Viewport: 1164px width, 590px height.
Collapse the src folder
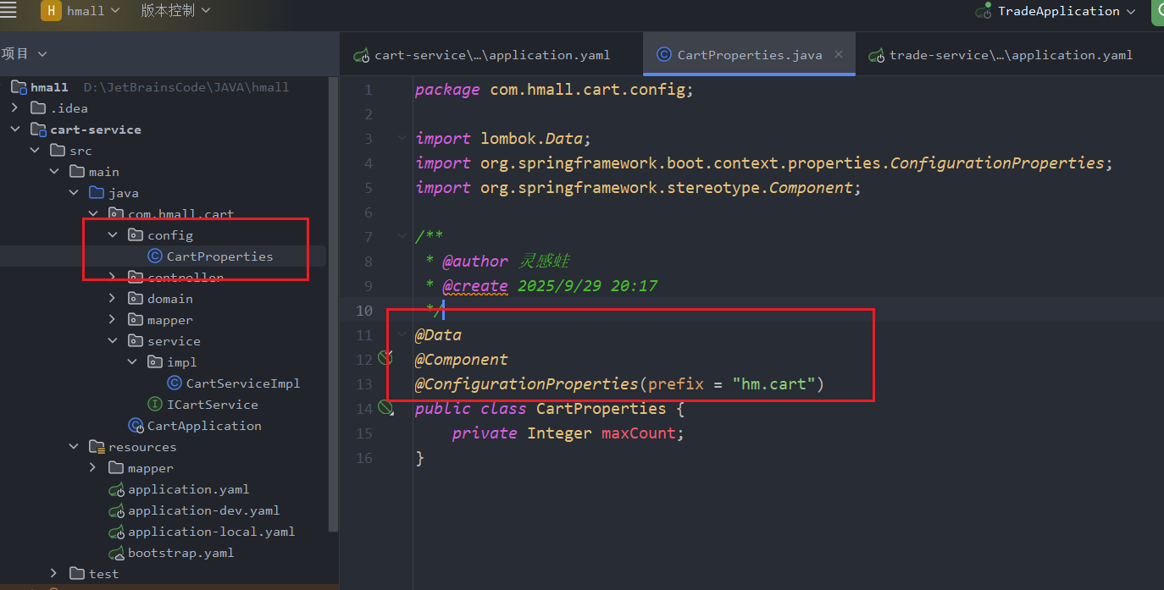(35, 151)
